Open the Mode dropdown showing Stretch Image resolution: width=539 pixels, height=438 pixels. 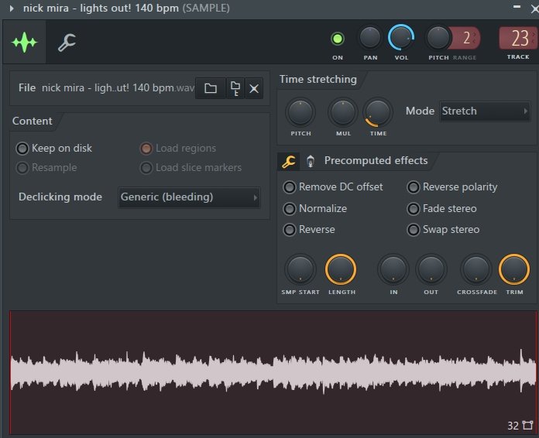point(485,111)
